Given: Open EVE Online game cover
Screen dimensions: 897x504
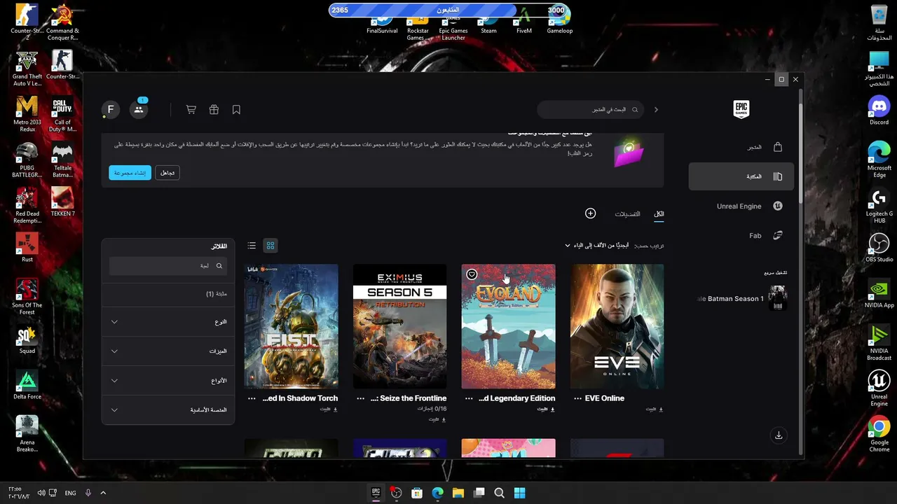Looking at the screenshot, I should tap(617, 326).
